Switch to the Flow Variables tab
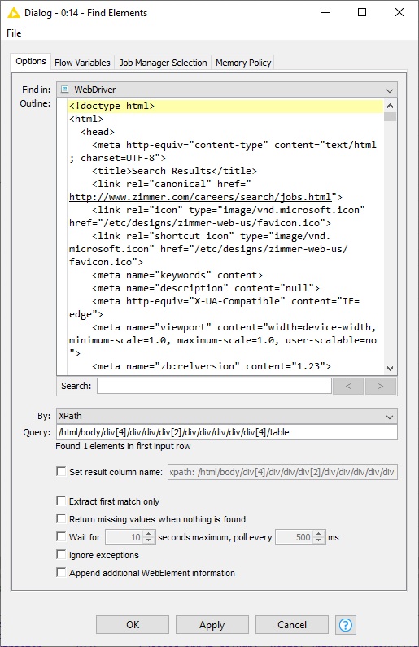The height and width of the screenshot is (647, 419). (82, 63)
